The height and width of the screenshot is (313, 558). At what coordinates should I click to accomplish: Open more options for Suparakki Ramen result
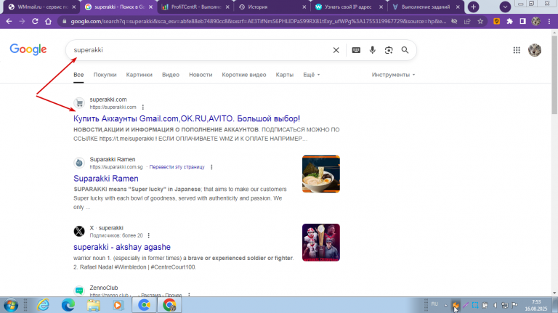tap(211, 167)
